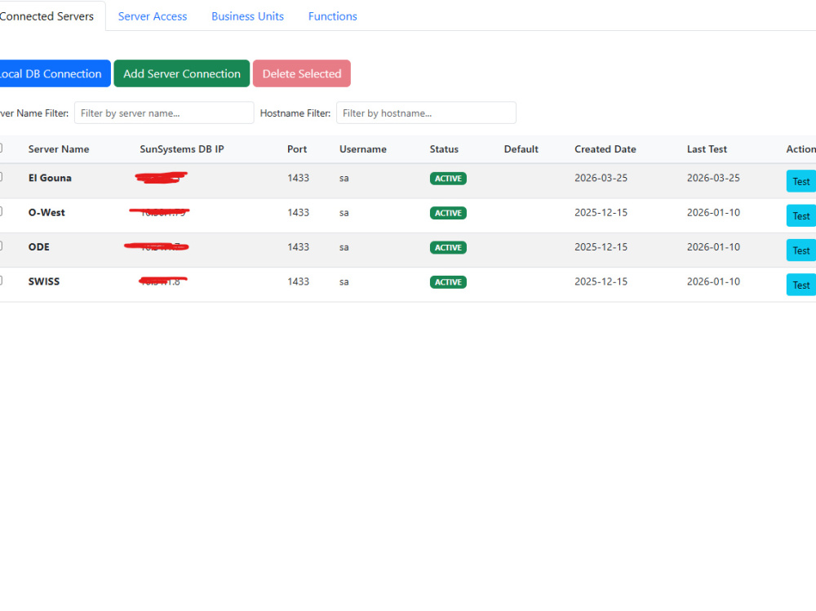Test the ODE server connection
The height and width of the screenshot is (611, 816).
[801, 250]
